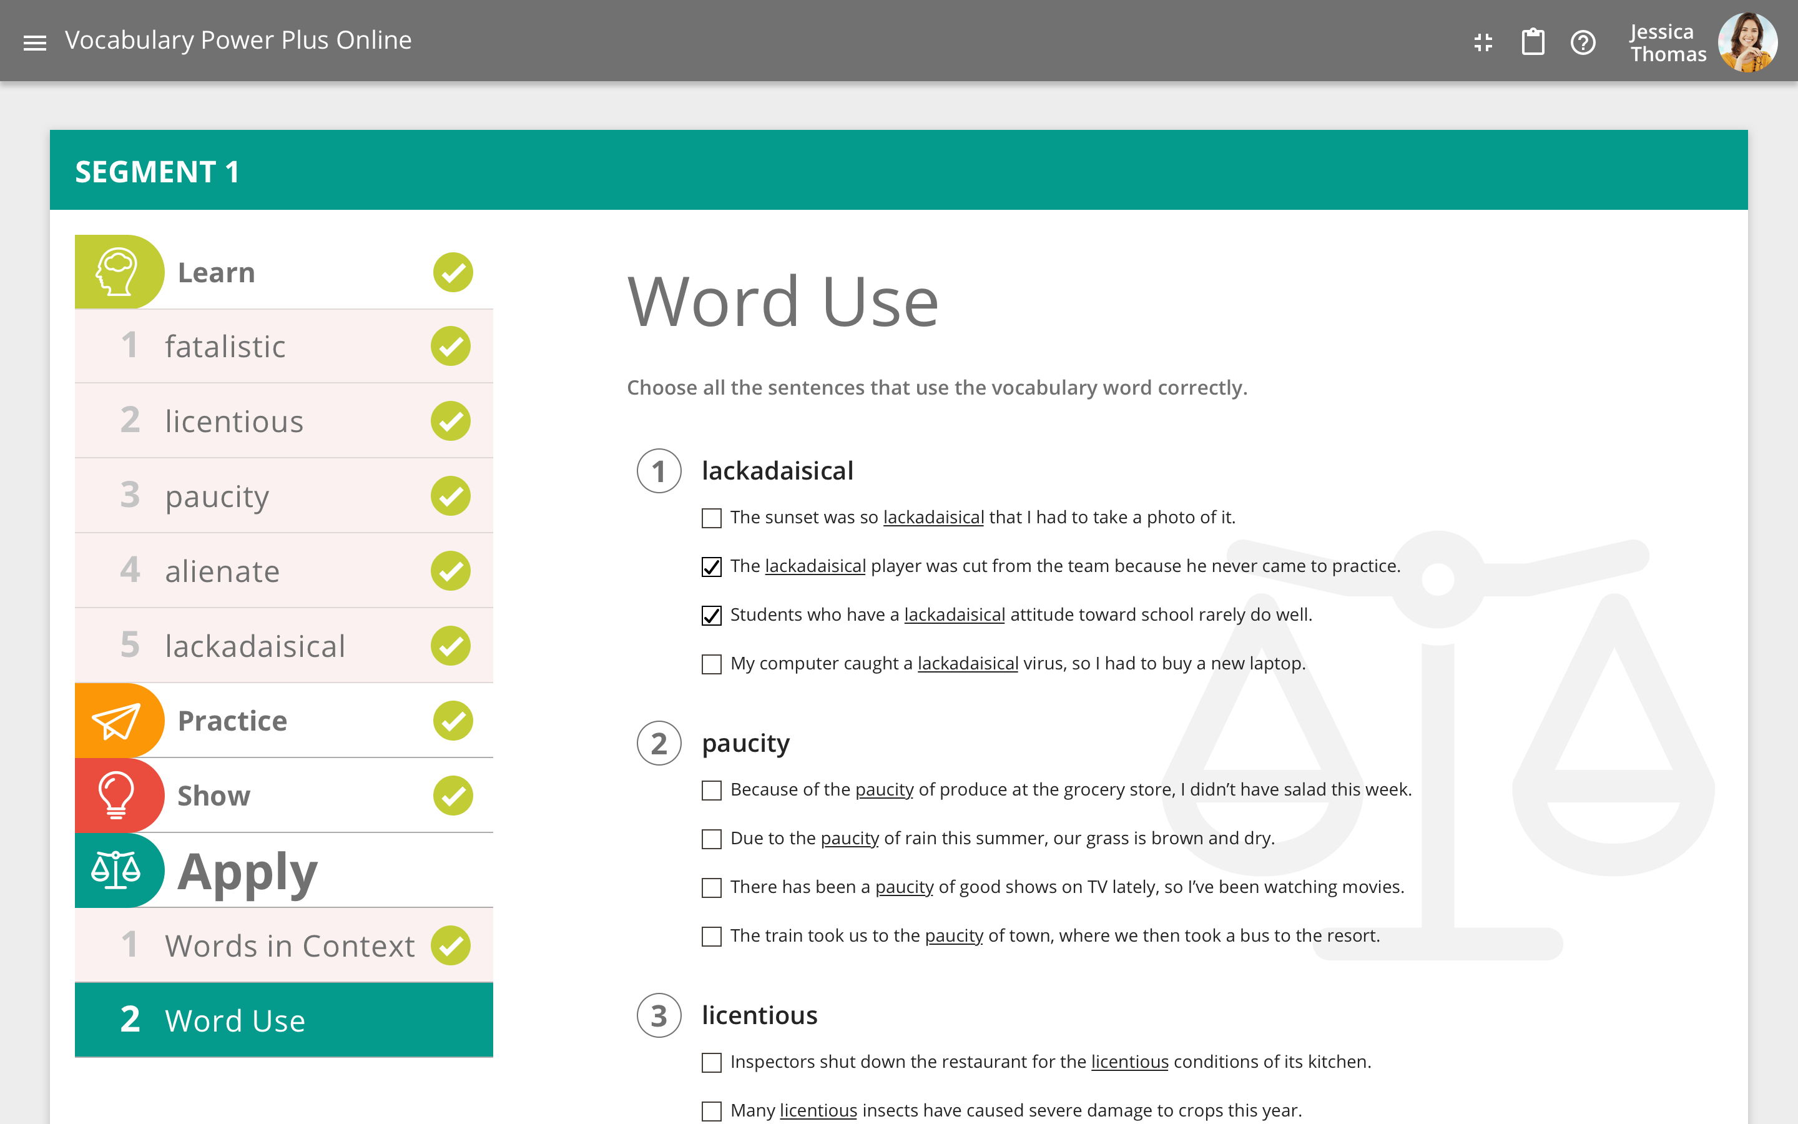Screen dimensions: 1798x1124
Task: Open the lackadaisical word lesson in sidebar
Action: (284, 646)
